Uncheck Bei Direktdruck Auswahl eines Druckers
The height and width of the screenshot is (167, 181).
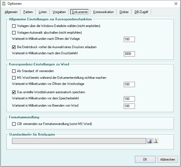coord(14,47)
